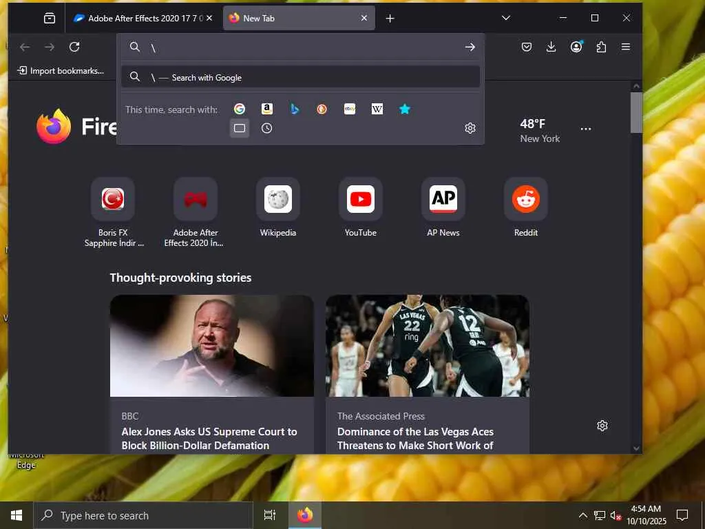705x529 pixels.
Task: Search this time with Google
Action: point(240,109)
